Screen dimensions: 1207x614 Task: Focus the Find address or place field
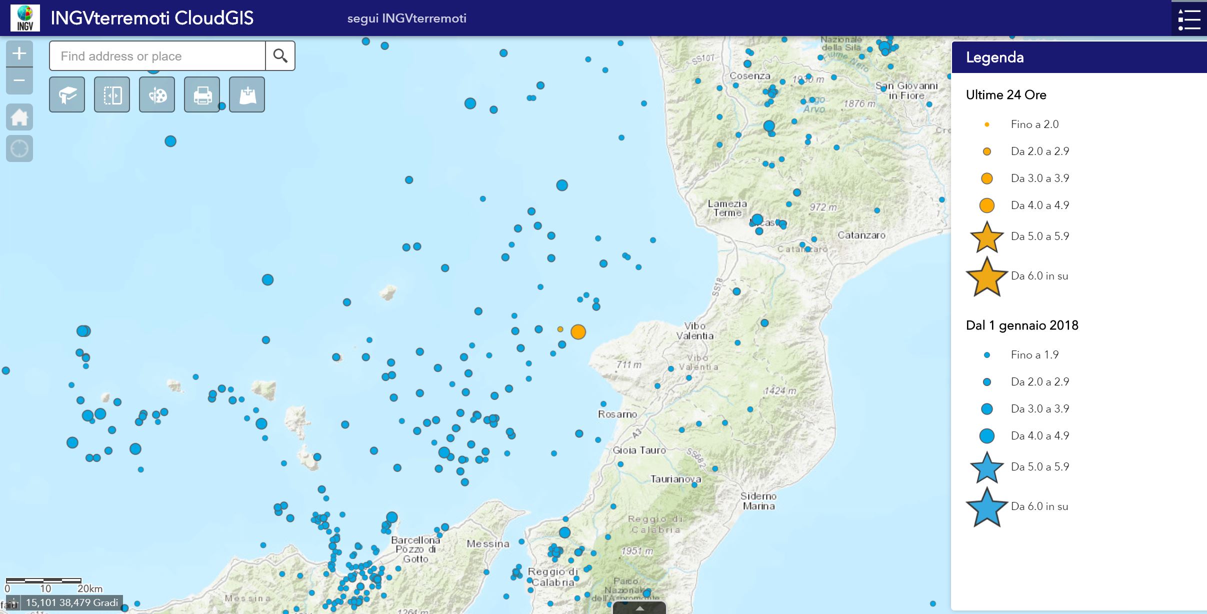[157, 56]
